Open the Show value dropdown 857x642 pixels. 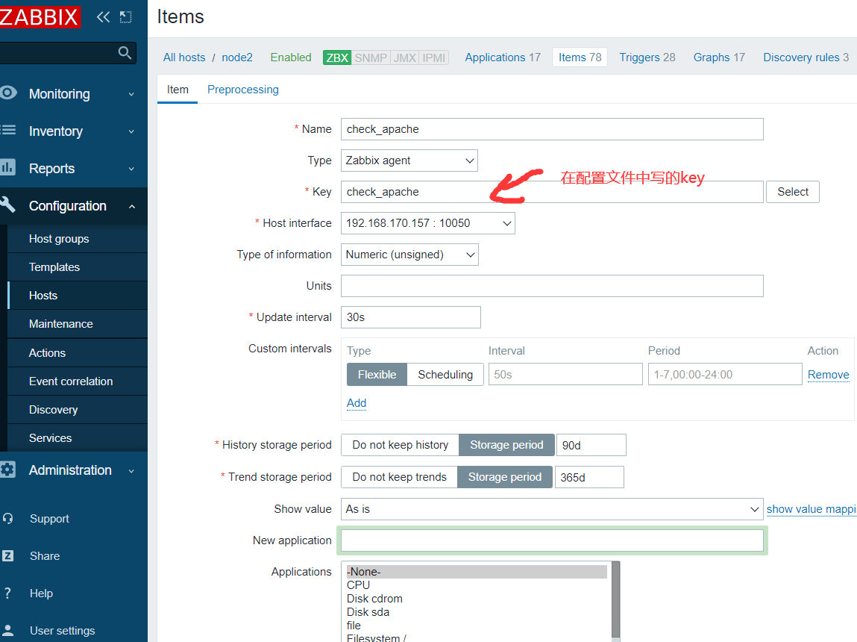click(552, 509)
